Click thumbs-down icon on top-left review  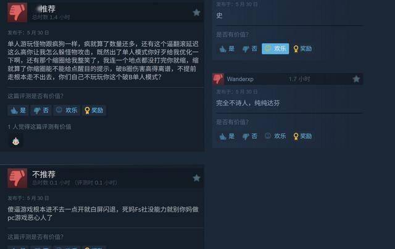pyautogui.click(x=17, y=12)
